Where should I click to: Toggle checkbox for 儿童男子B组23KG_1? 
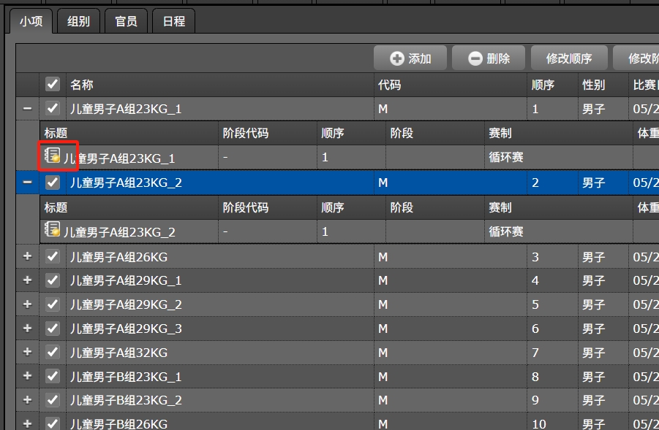tap(53, 376)
